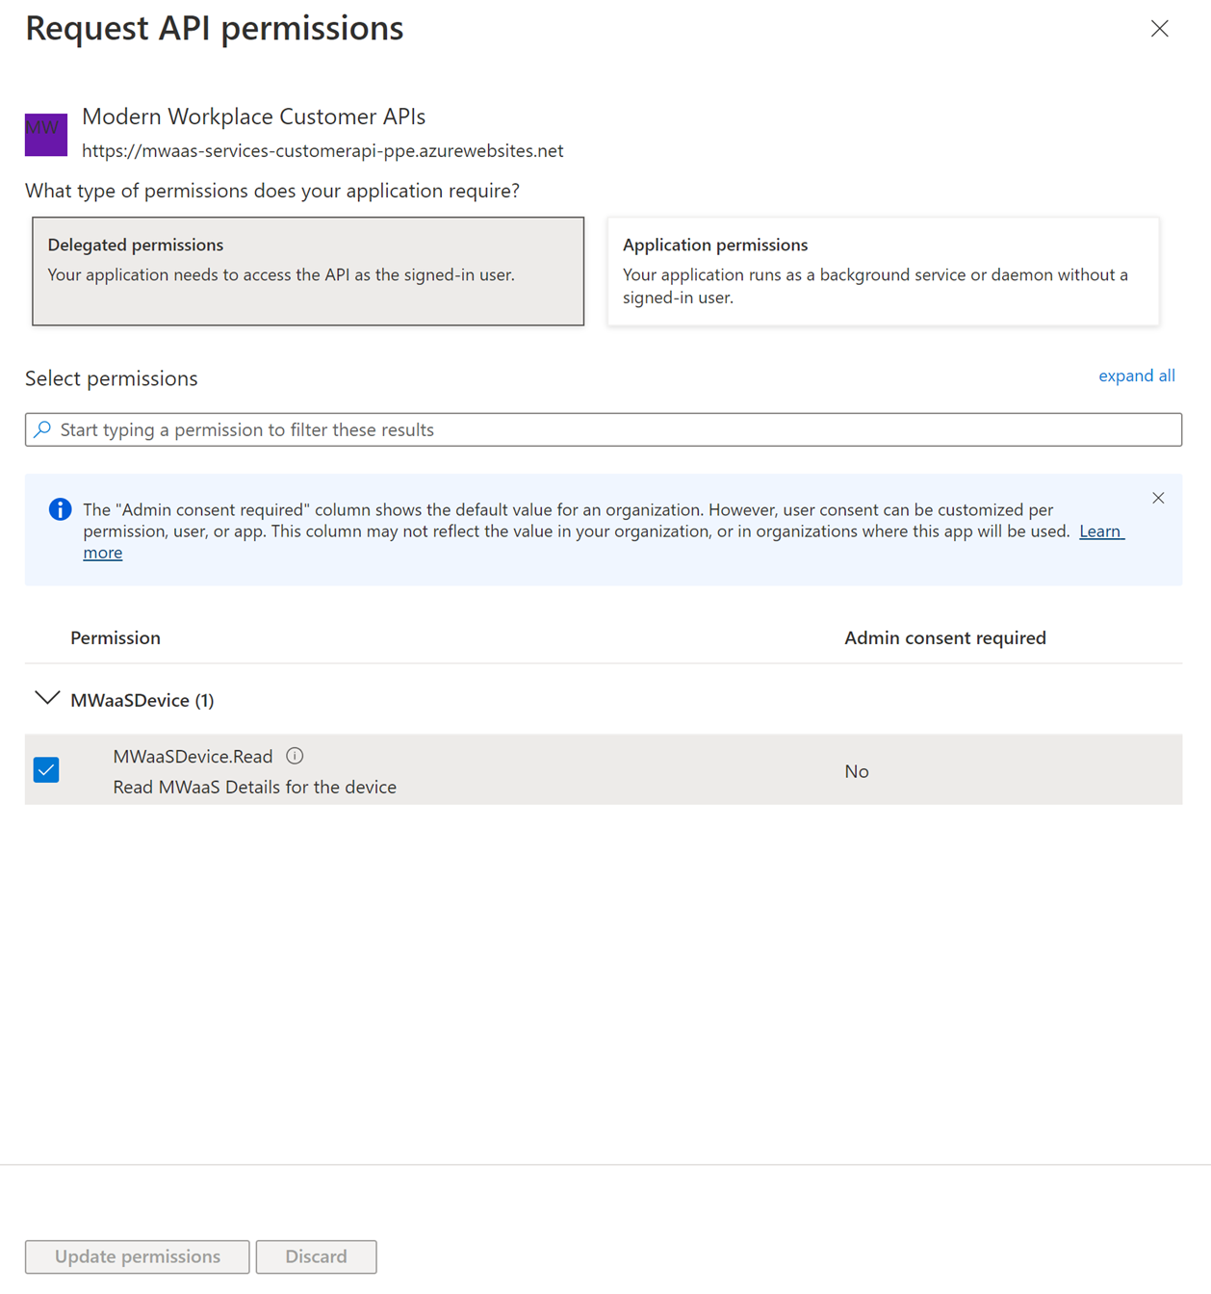Image resolution: width=1211 pixels, height=1294 pixels.
Task: Expand all permission groups via expand all
Action: pos(1137,375)
